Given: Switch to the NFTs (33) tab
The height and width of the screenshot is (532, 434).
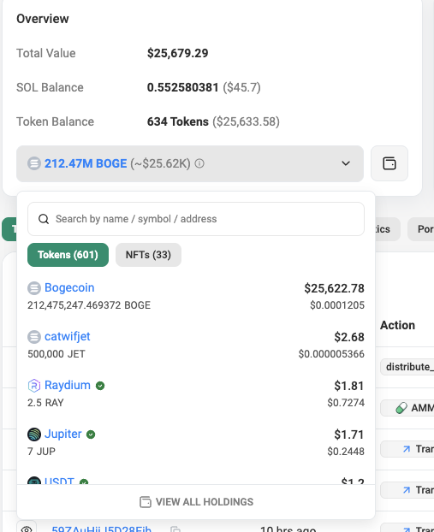Looking at the screenshot, I should tap(148, 255).
